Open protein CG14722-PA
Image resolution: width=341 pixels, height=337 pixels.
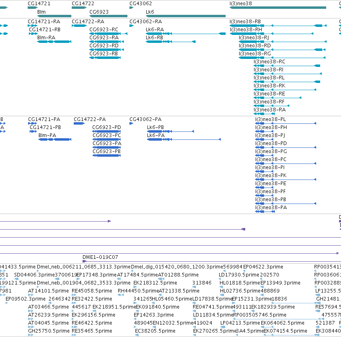pyautogui.click(x=90, y=119)
